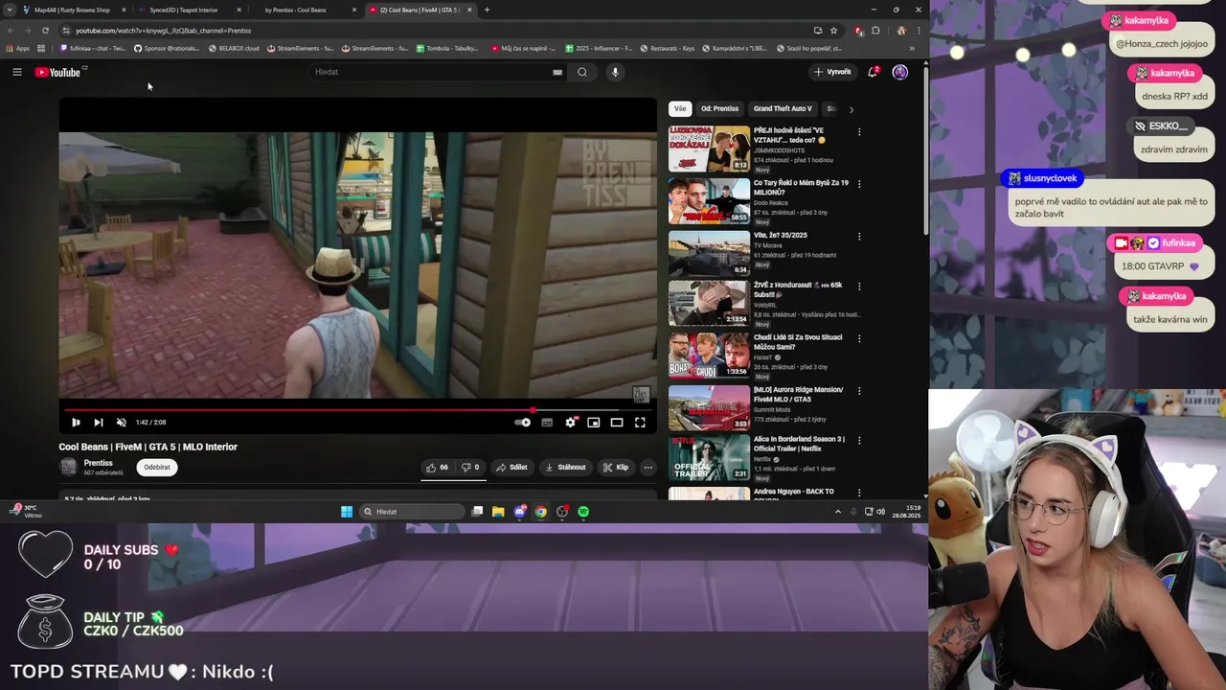Open options for PŘEJI hodně štěstí video
Screen dimensions: 1226x690
coord(859,132)
